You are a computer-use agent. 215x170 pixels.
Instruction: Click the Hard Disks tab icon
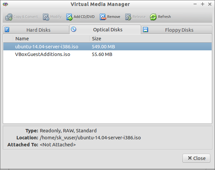coord(7,29)
